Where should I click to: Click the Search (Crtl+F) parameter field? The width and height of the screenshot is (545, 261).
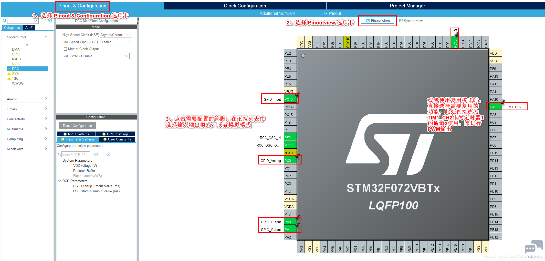click(76, 154)
